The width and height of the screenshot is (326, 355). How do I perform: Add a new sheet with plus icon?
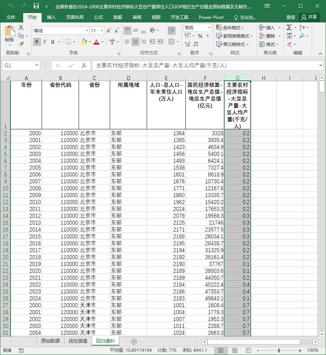click(134, 341)
